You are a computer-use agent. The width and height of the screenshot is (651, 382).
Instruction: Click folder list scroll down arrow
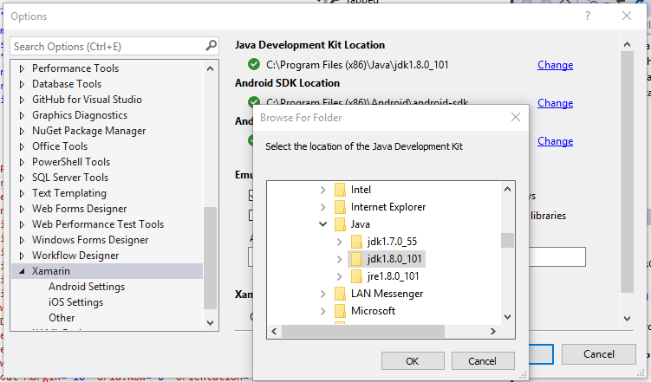507,317
